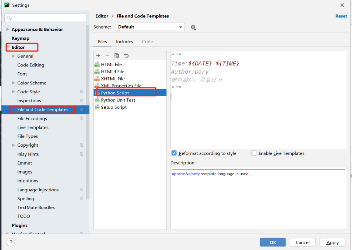Image resolution: width=352 pixels, height=250 pixels.
Task: Open Intentions settings
Action: [27, 181]
